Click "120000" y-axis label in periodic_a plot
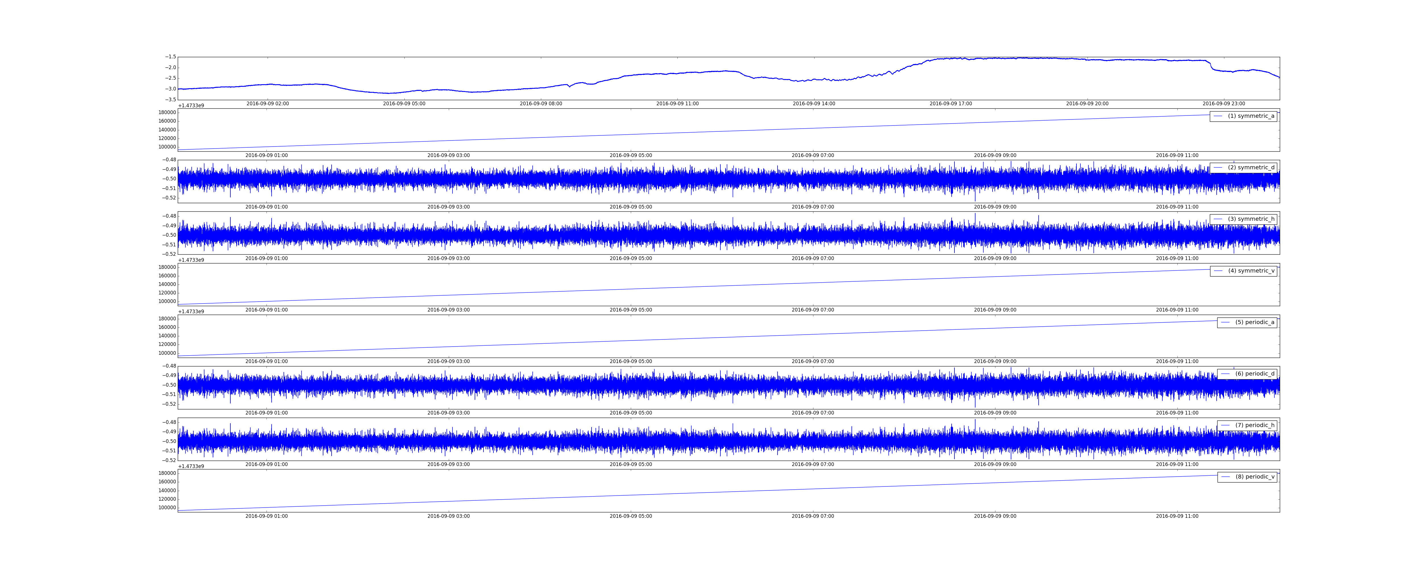Viewport: 1422px width, 569px height. 167,345
